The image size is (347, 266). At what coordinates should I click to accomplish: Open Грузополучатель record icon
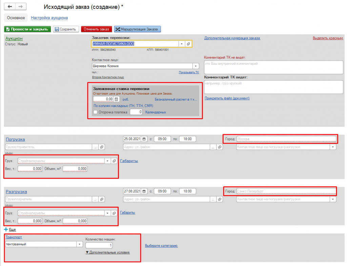102,199
